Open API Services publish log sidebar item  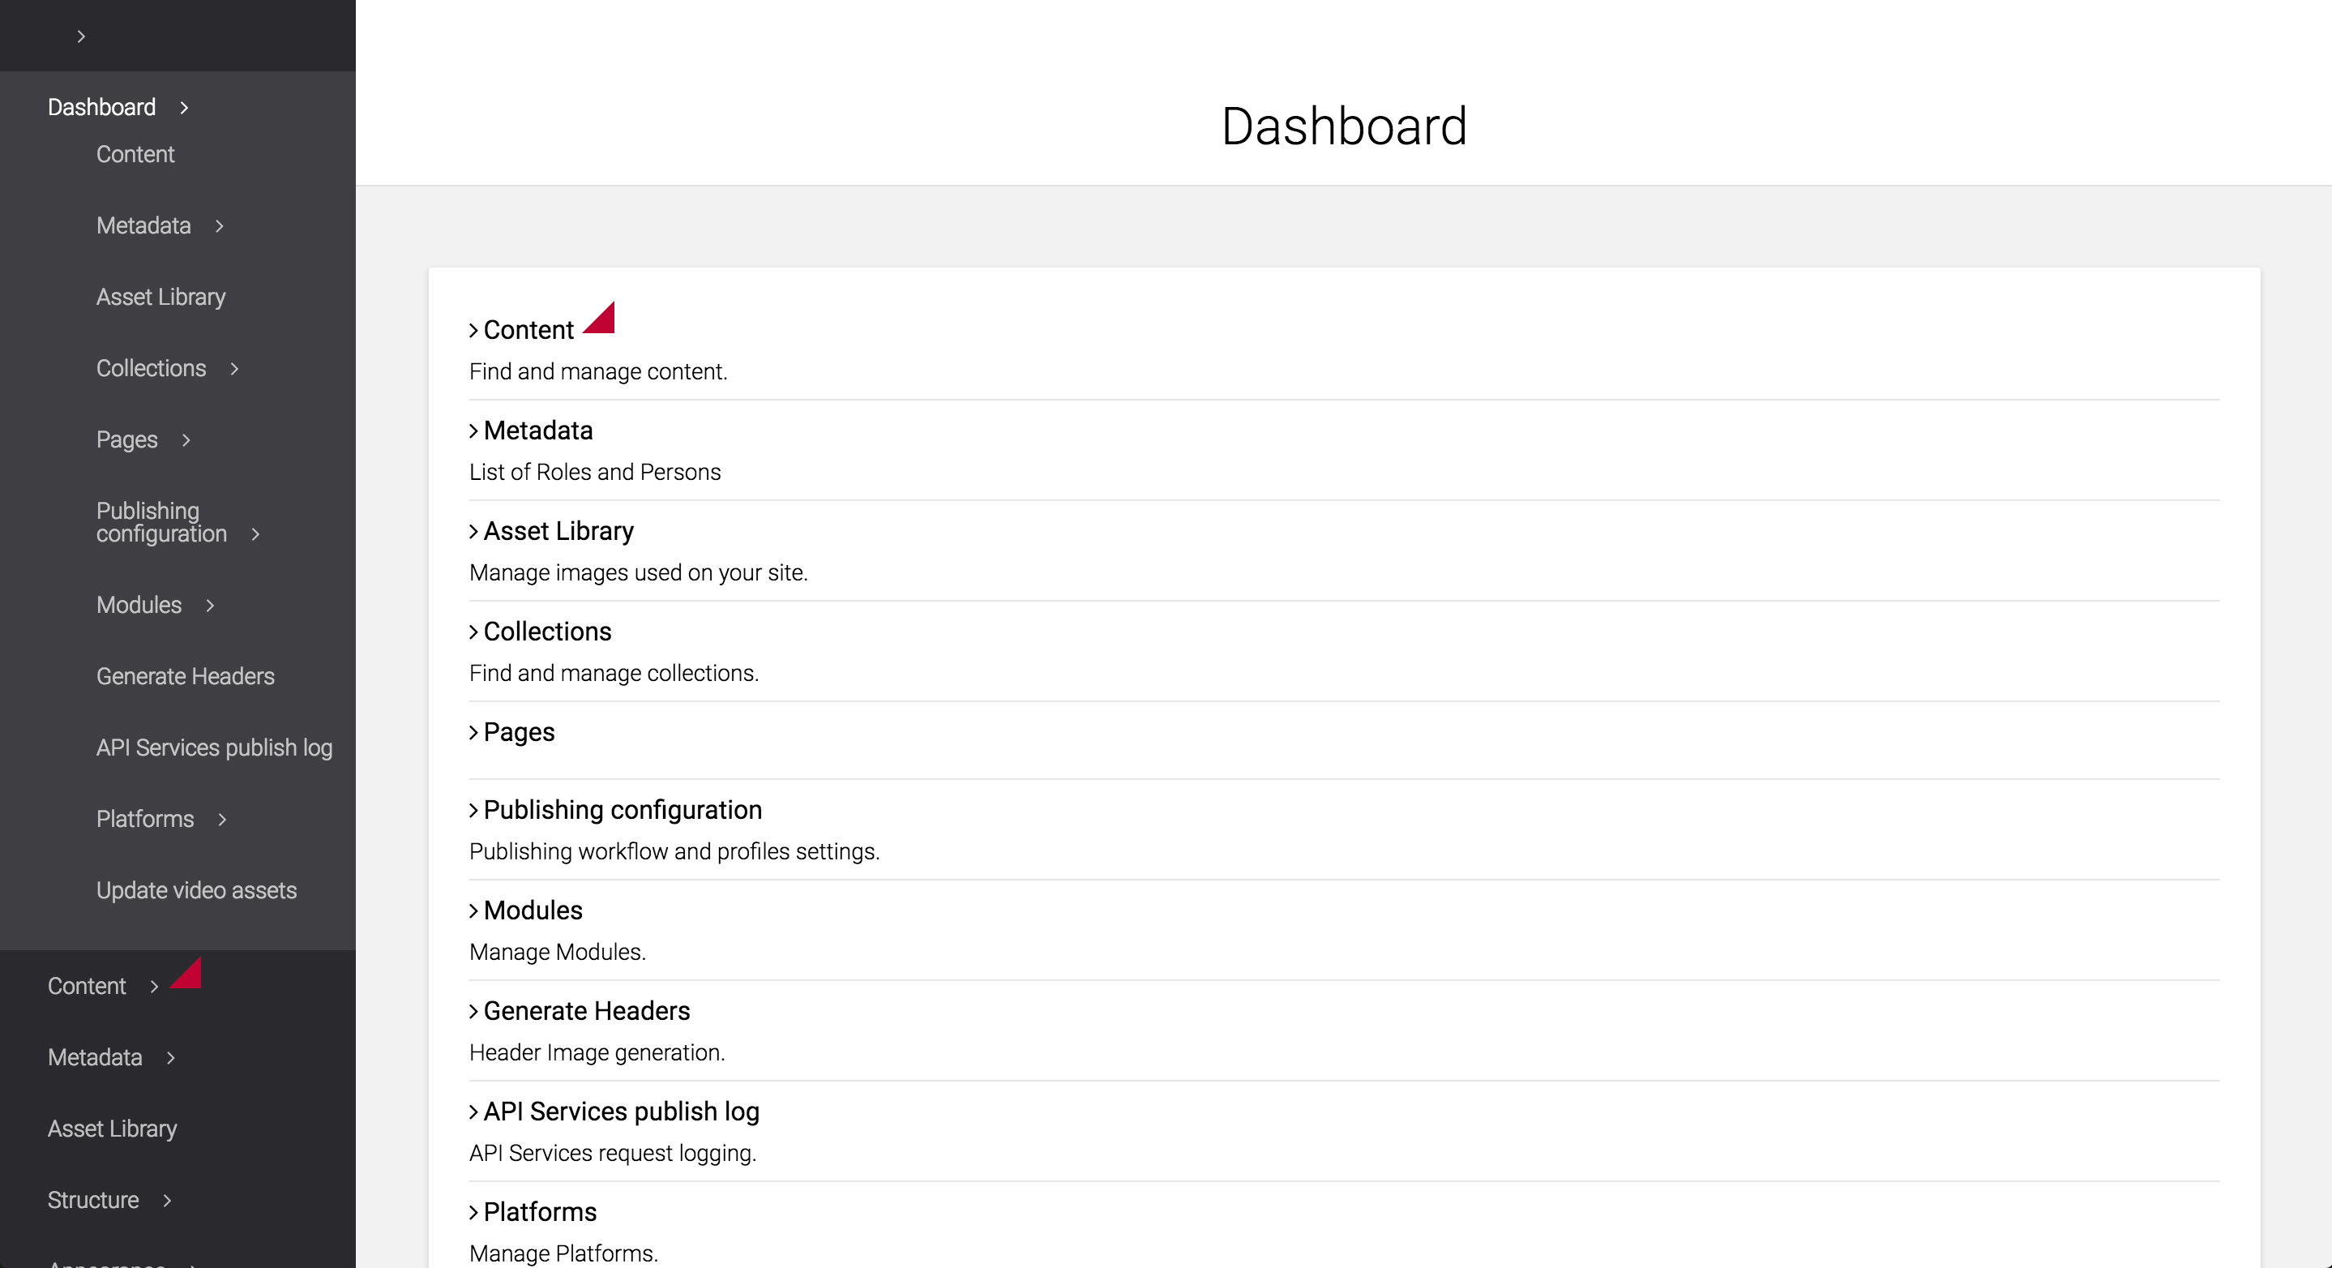pos(215,748)
